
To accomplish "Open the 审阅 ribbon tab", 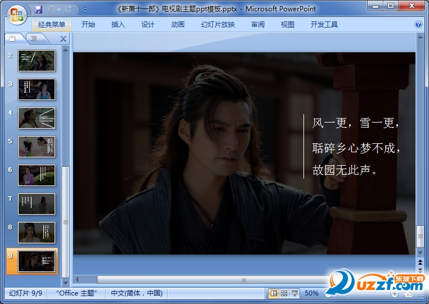I will pyautogui.click(x=258, y=25).
